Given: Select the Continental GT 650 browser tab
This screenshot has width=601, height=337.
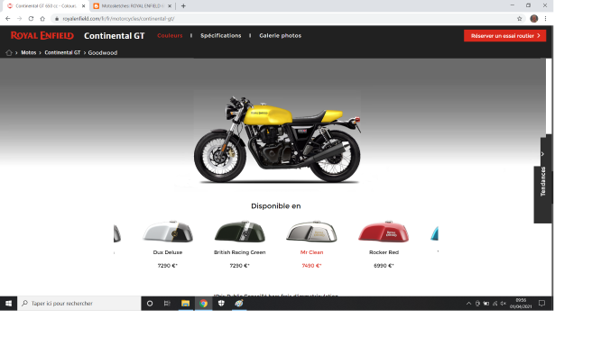Looking at the screenshot, I should coord(46,6).
